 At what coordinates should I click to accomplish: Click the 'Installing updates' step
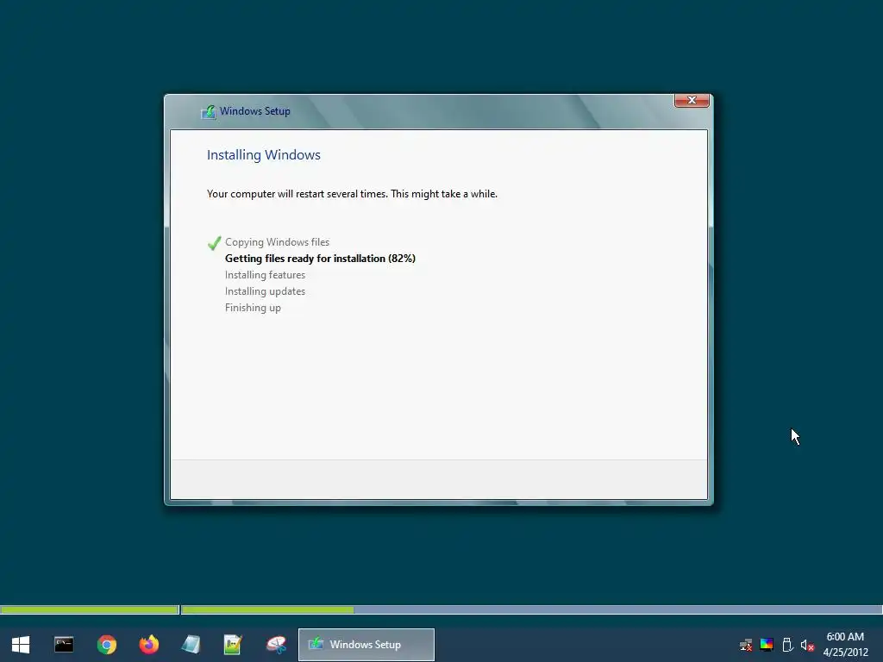(x=265, y=291)
